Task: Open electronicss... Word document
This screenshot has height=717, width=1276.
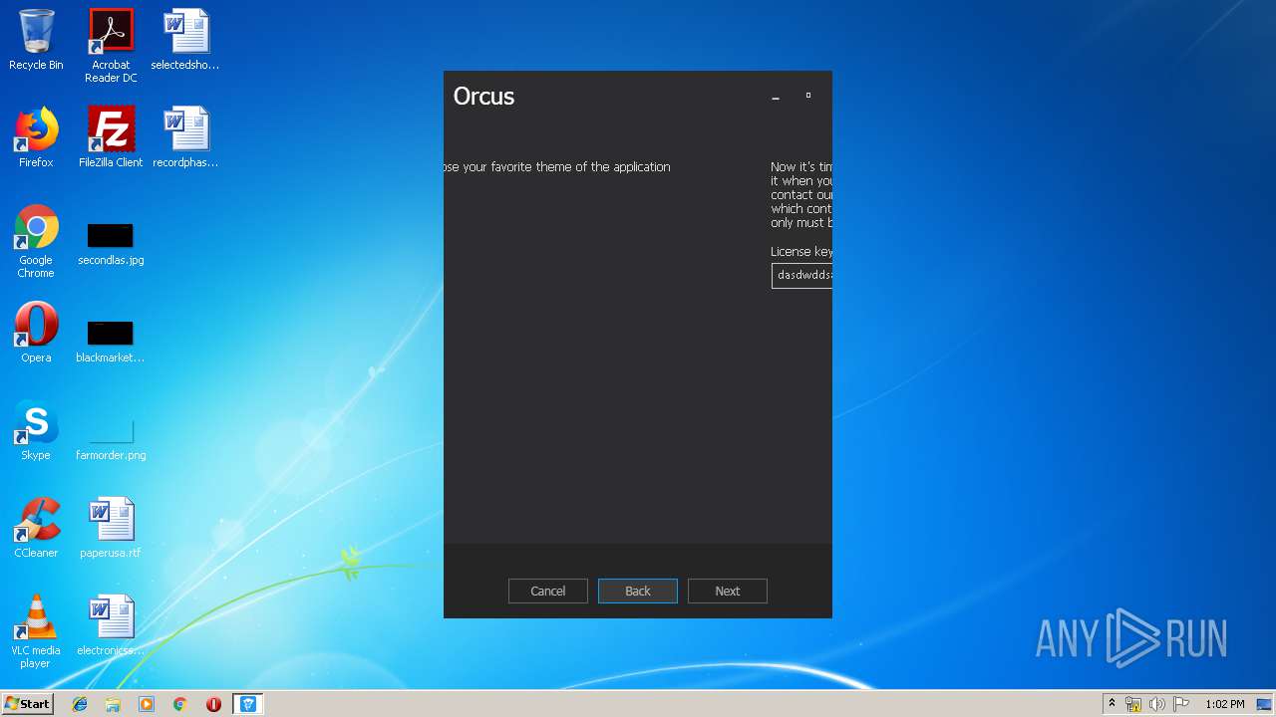Action: click(111, 625)
